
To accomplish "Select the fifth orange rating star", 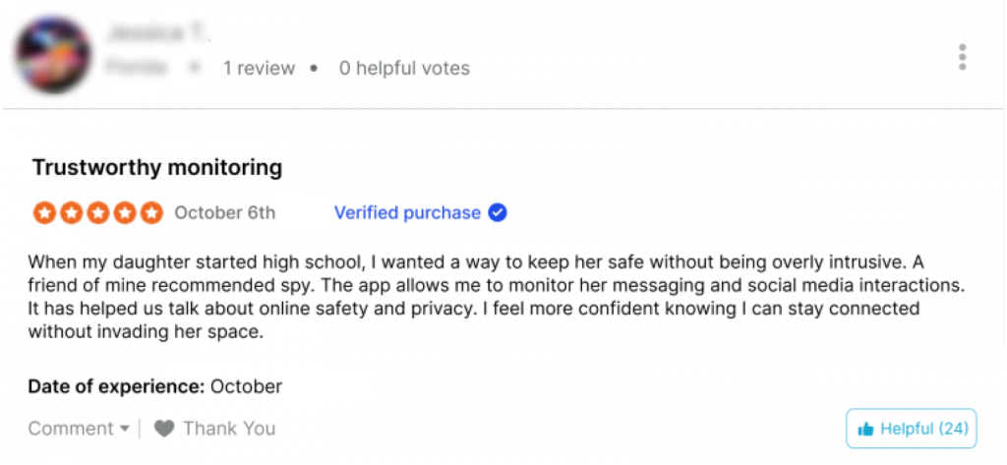I will pyautogui.click(x=151, y=212).
